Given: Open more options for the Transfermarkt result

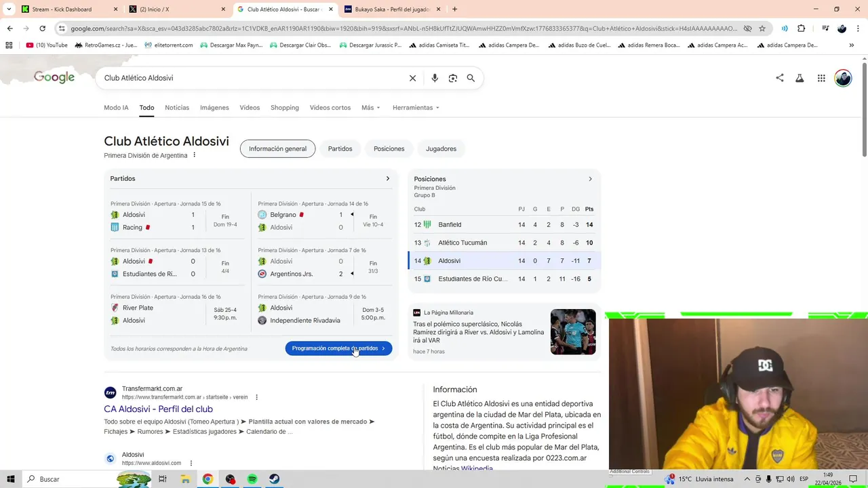Looking at the screenshot, I should (x=256, y=397).
